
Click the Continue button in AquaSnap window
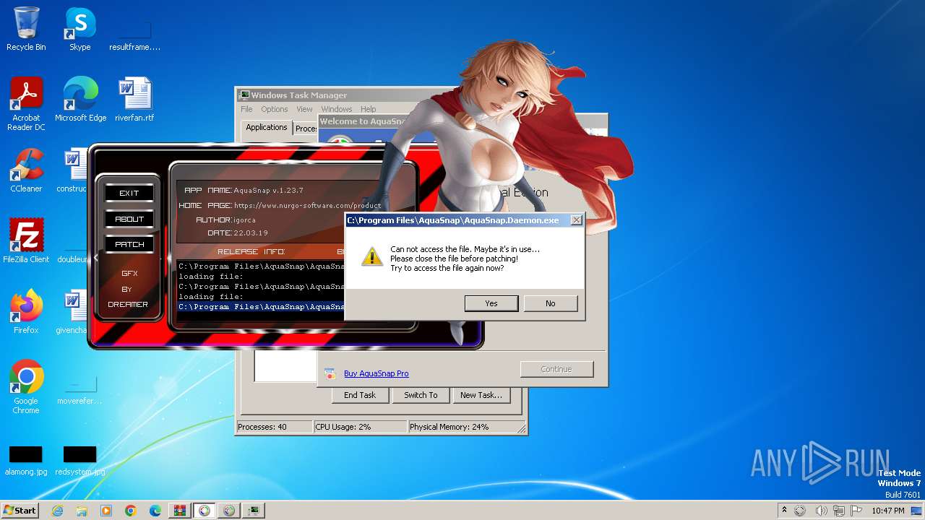click(x=556, y=369)
